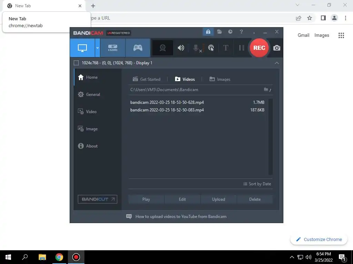Select game recording mode gamepad icon
353x264 pixels.
pos(138,48)
